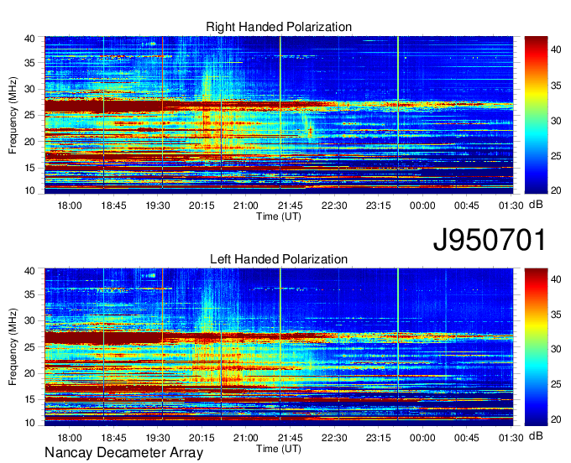Click the 21:00 time tick under the Right Handed plot
This screenshot has height=463, width=571.
pyautogui.click(x=246, y=205)
